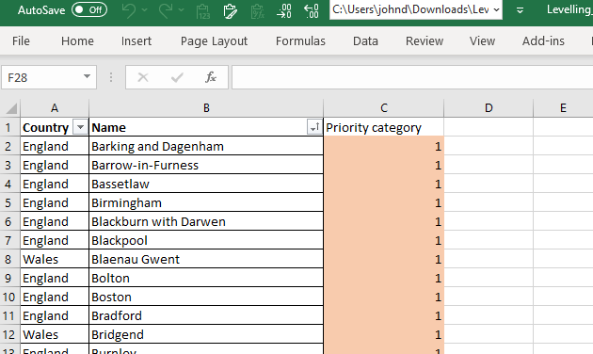Open the Name column sort filter dropdown
The width and height of the screenshot is (593, 354).
click(x=314, y=127)
